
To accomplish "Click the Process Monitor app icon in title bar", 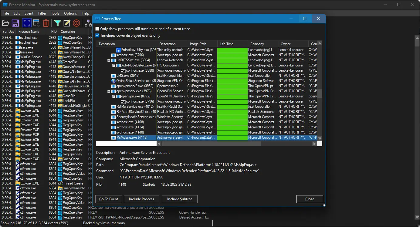I will click(x=5, y=5).
